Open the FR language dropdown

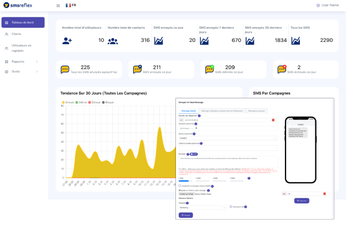[72, 5]
